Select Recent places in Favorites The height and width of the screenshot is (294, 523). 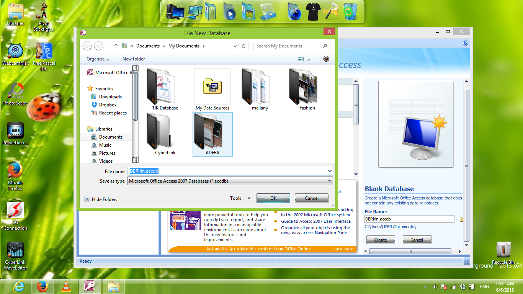[x=109, y=113]
